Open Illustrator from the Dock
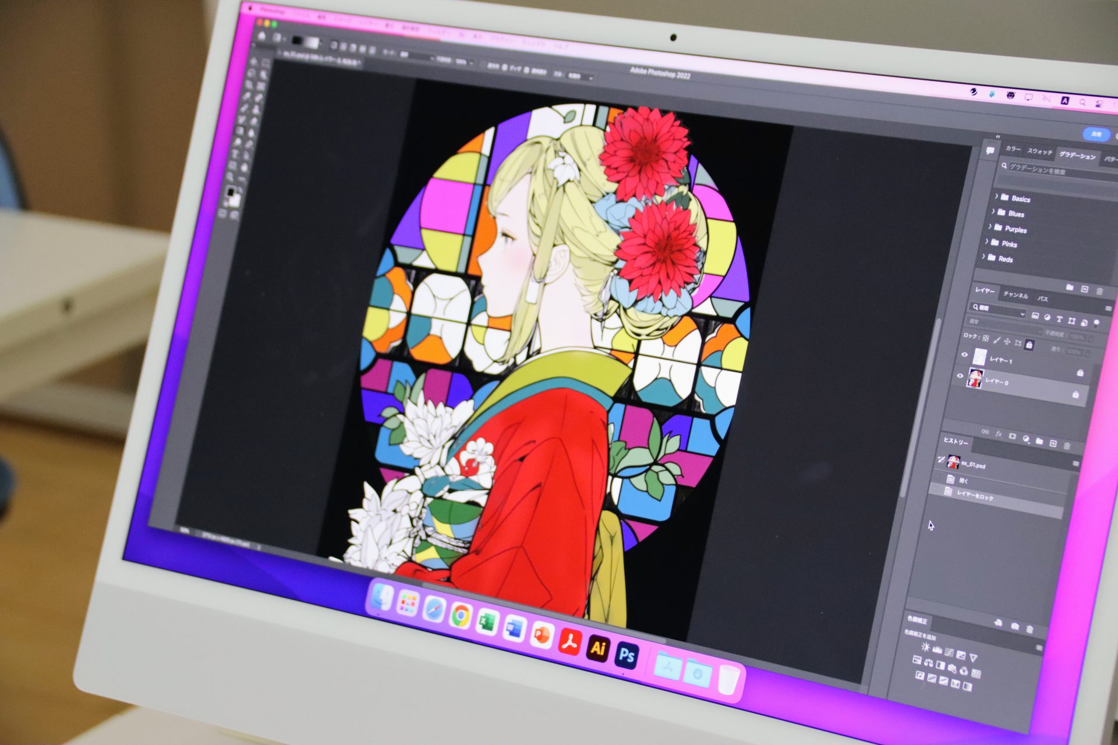1118x745 pixels. [x=598, y=647]
